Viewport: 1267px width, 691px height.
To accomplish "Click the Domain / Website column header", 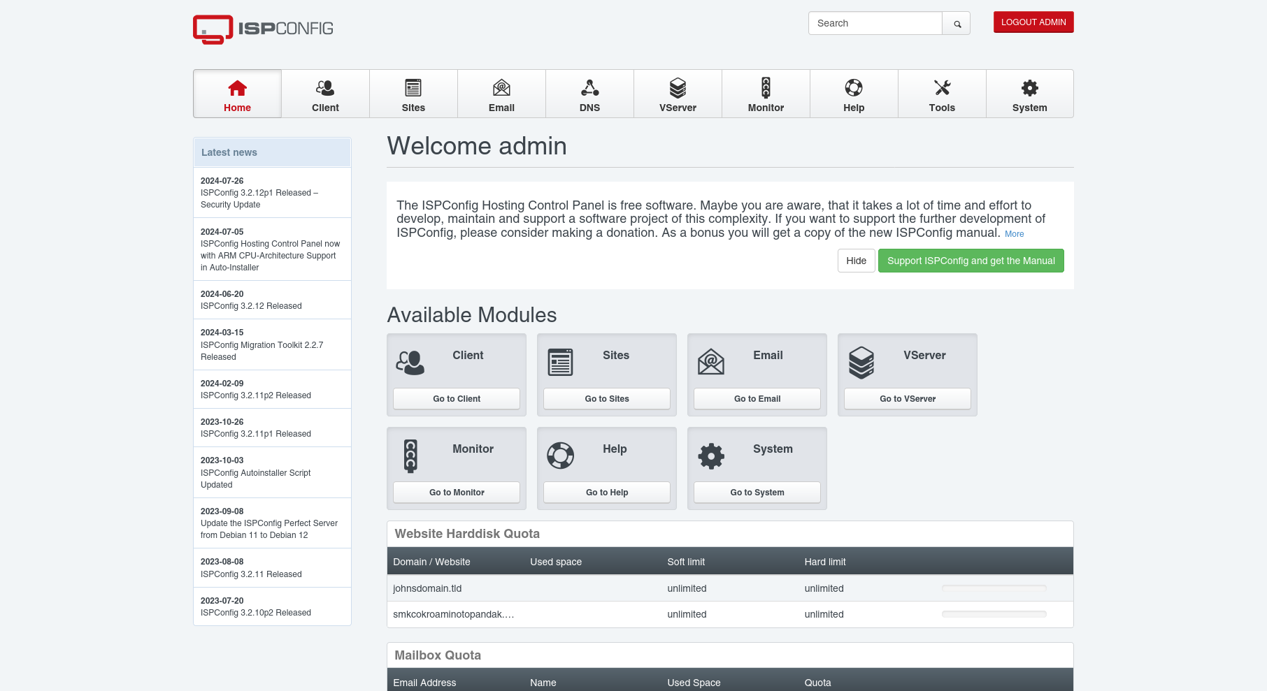I will pos(431,562).
